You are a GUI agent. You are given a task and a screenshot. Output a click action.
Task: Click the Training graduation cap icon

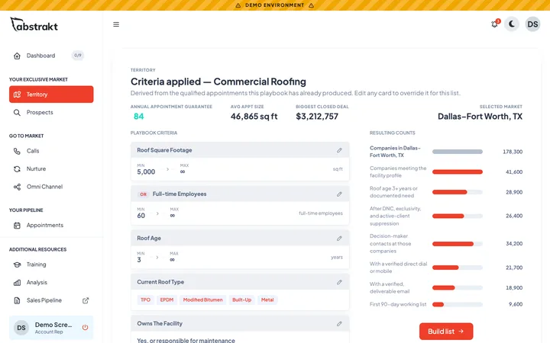pos(17,264)
